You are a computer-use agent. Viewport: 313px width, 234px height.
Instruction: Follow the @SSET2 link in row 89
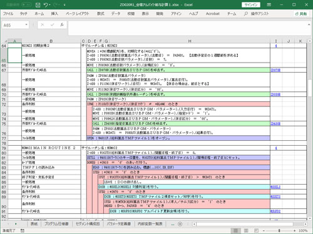[x=275, y=196]
